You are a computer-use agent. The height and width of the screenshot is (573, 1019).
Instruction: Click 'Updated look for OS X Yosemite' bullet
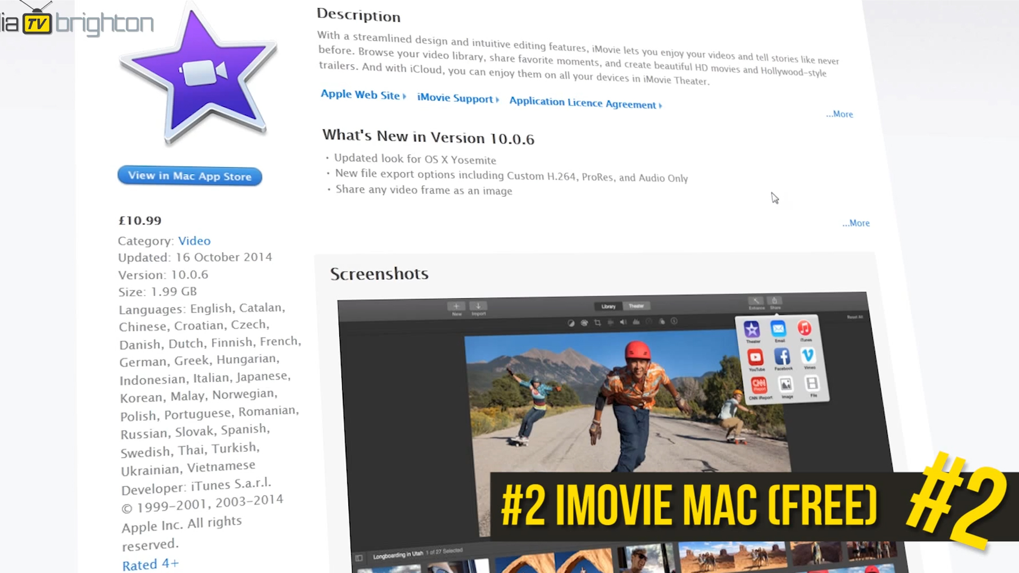pyautogui.click(x=415, y=159)
